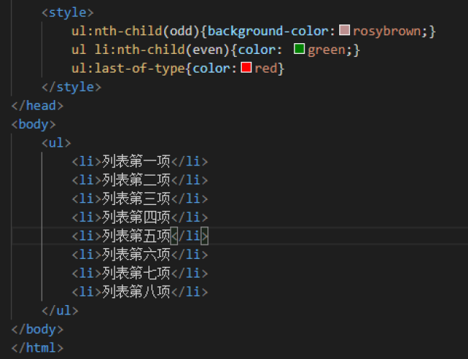Screen dimensions: 468x359
Task: Select the list item 列表第三项
Action: point(136,199)
